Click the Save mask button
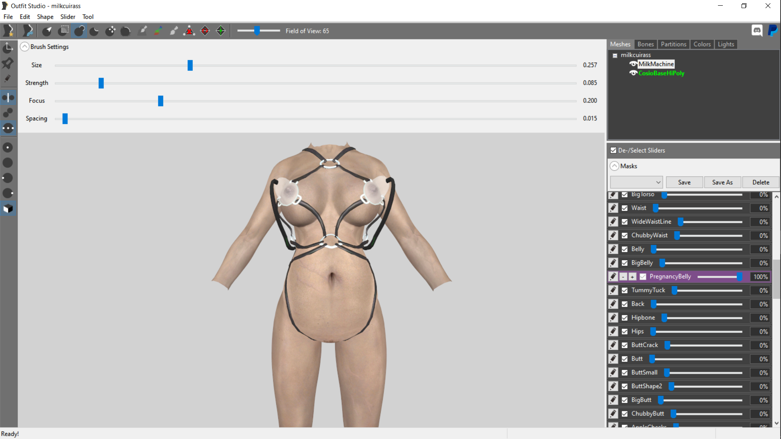This screenshot has width=781, height=439. pyautogui.click(x=684, y=183)
